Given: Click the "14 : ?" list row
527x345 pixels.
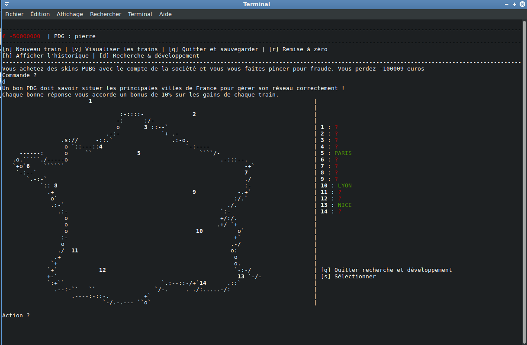Looking at the screenshot, I should point(331,212).
